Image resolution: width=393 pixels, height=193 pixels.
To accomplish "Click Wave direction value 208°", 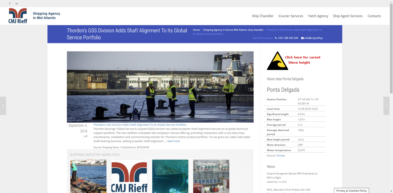I will [300, 145].
